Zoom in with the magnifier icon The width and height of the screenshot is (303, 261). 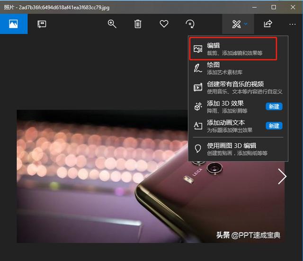click(112, 24)
